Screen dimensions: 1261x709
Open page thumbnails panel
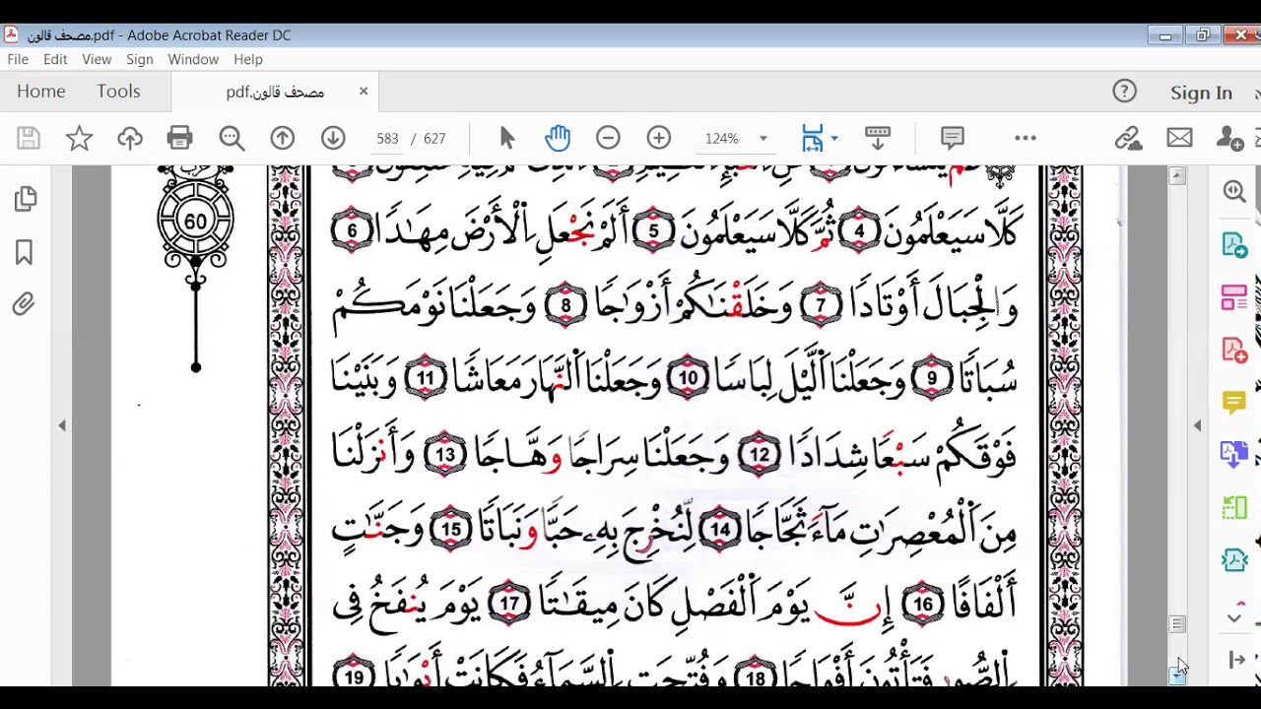[26, 199]
